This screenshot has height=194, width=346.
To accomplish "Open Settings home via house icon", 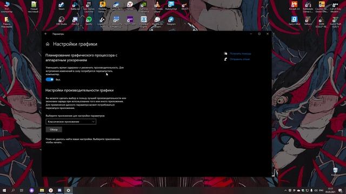I will [48, 44].
